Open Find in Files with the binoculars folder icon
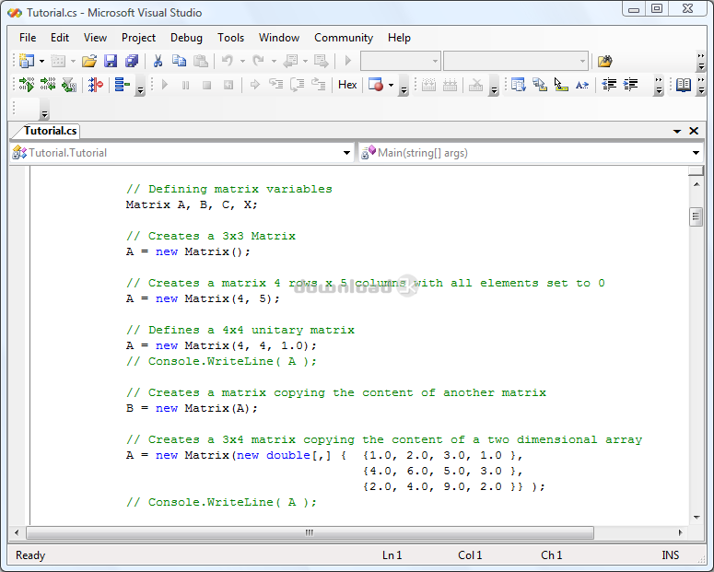The image size is (714, 572). click(x=604, y=61)
